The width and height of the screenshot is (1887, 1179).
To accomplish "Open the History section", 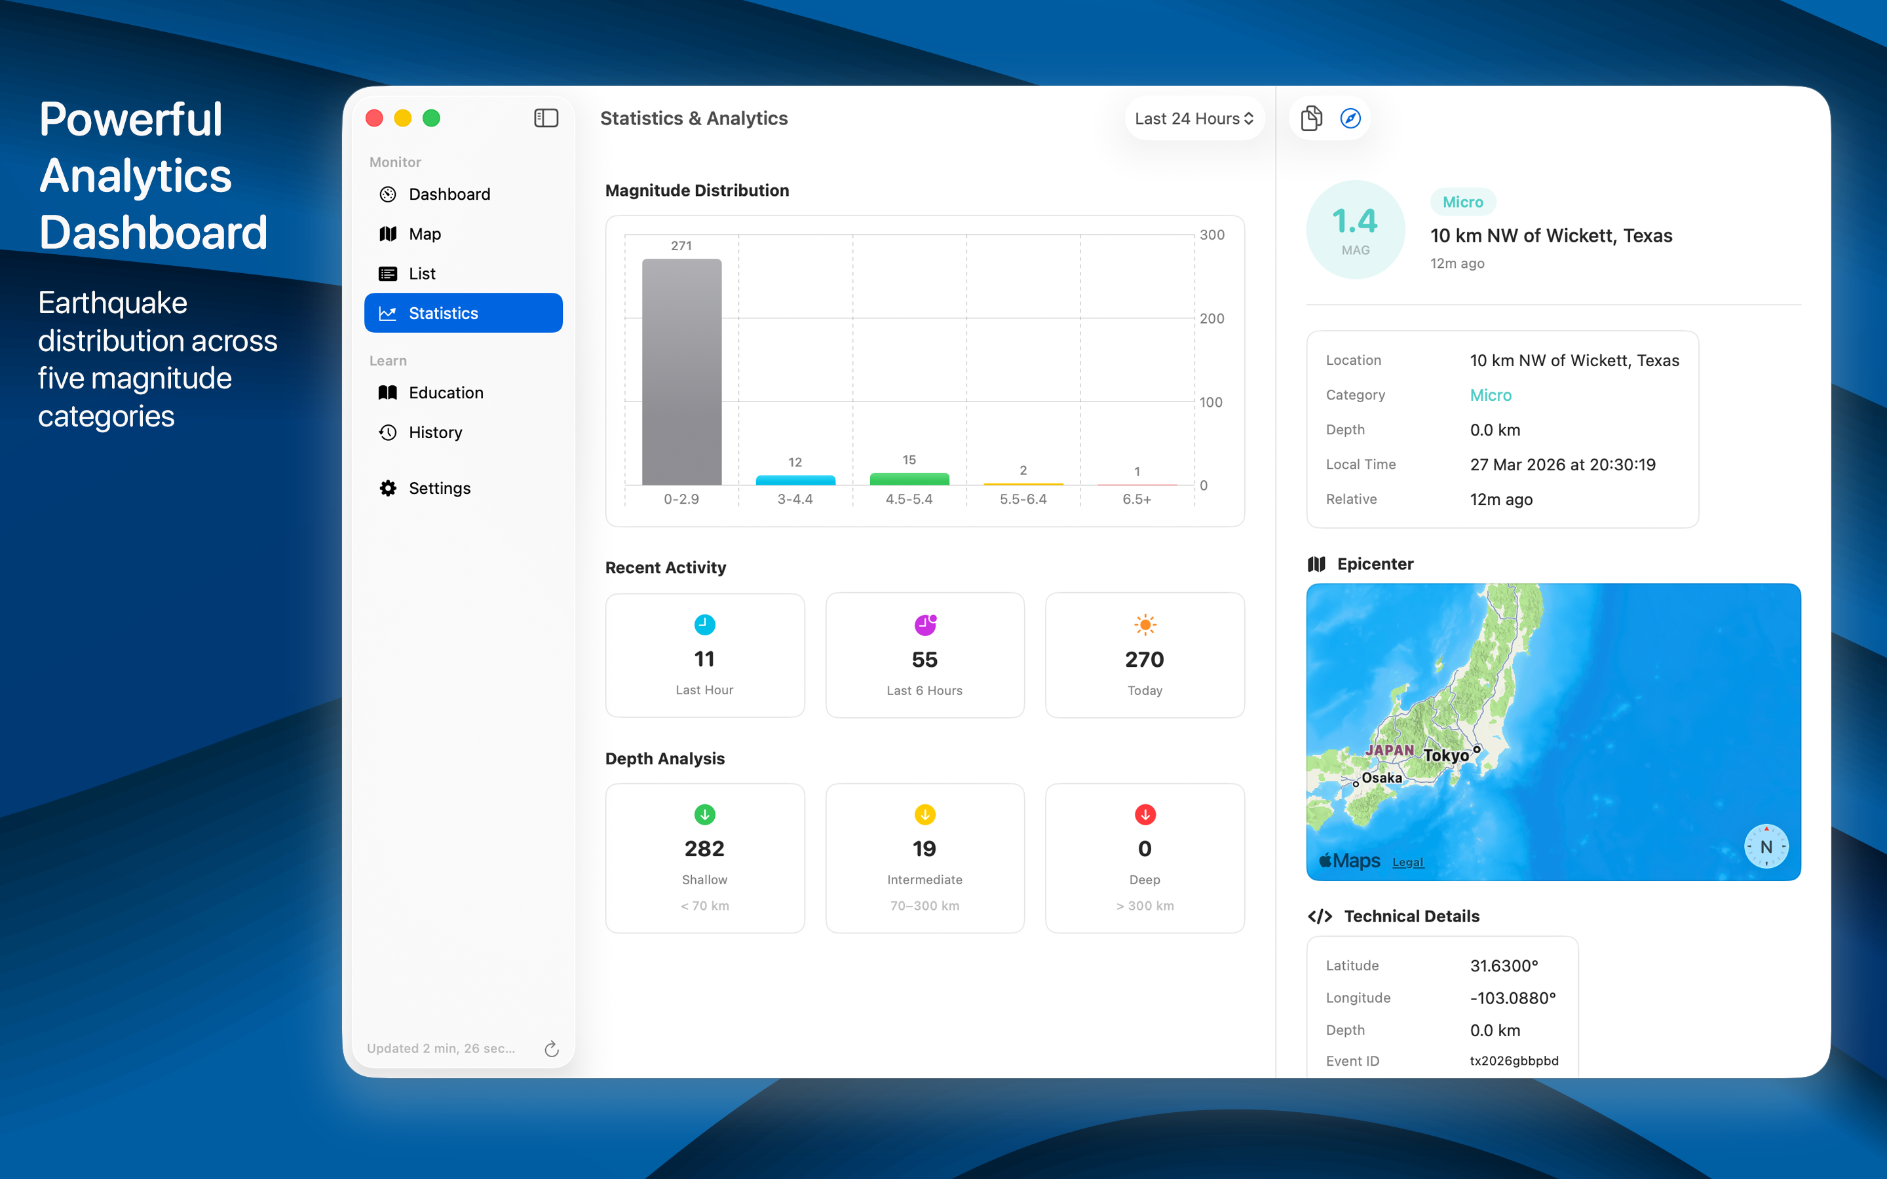I will pyautogui.click(x=435, y=433).
